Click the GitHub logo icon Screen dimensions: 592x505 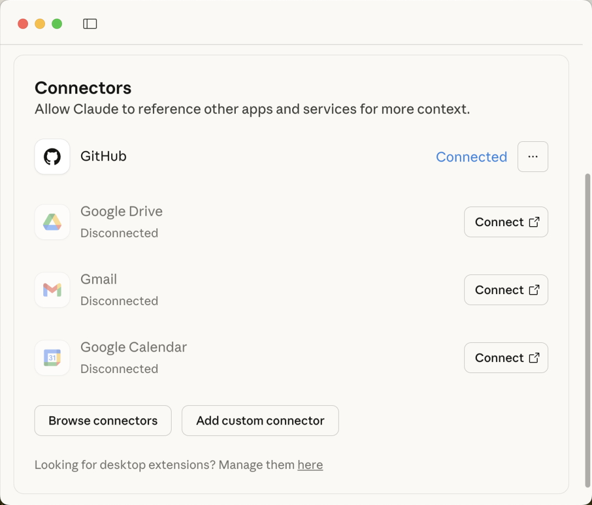pos(52,157)
